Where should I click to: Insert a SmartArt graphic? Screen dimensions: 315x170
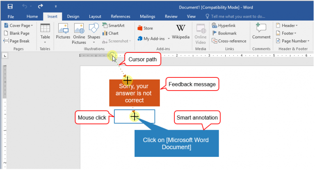click(x=114, y=25)
